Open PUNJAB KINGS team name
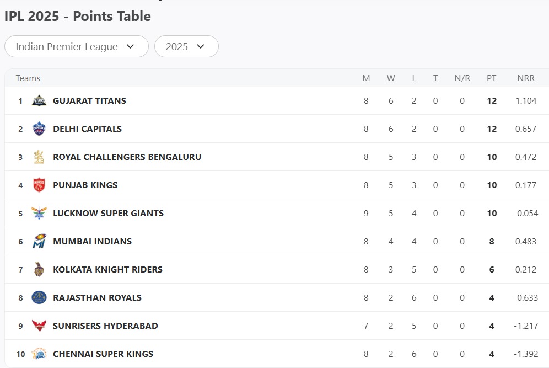Screen dimensions: 549x368 (x=85, y=185)
